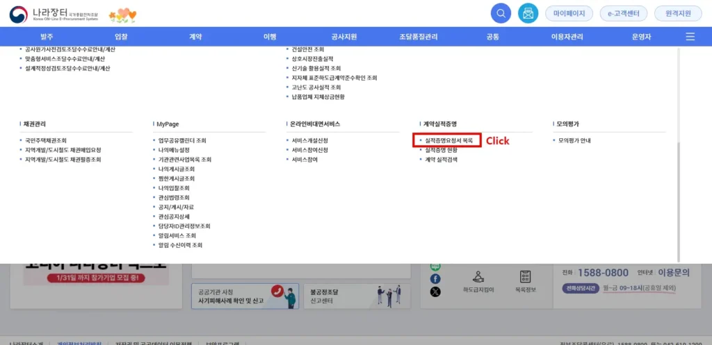Open the mail envelope icon in header
The image size is (712, 345).
[x=528, y=13]
